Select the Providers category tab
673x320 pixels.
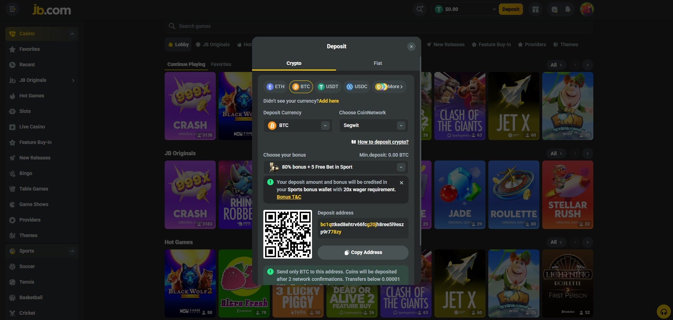click(532, 44)
